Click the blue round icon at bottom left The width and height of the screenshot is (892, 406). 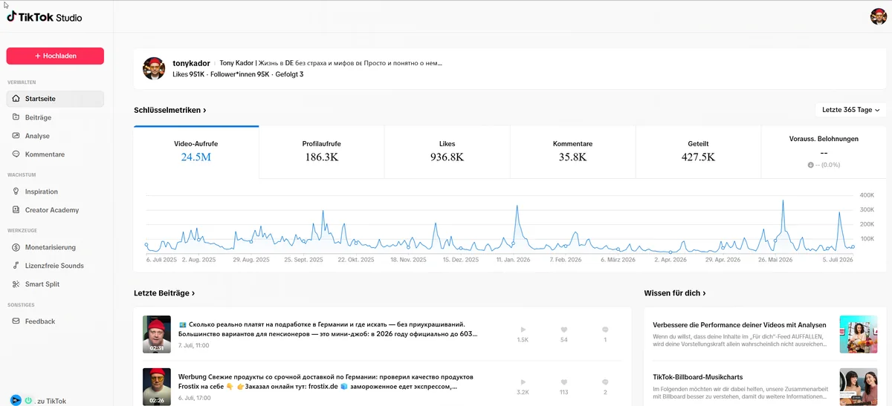[15, 401]
